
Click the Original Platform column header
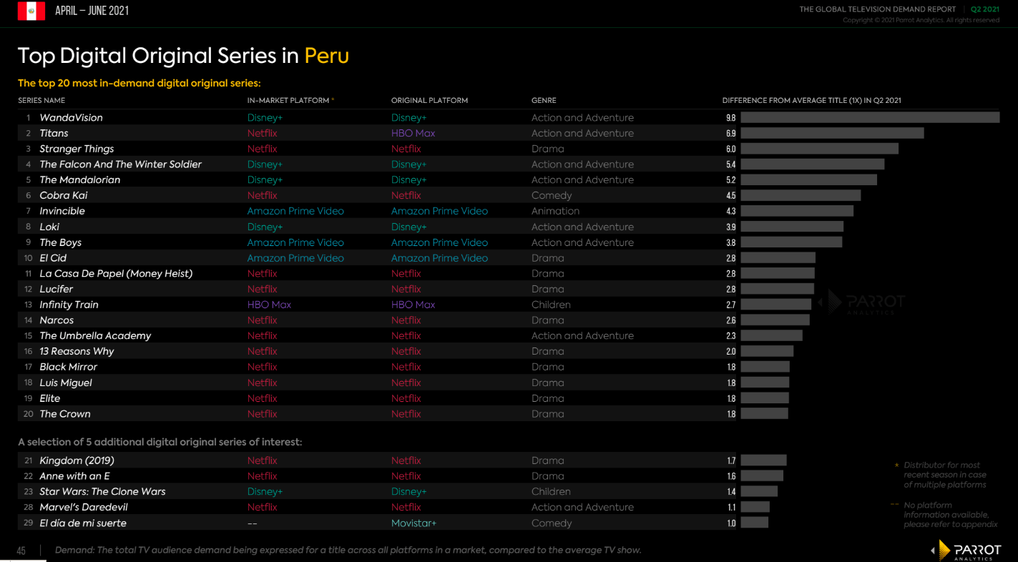[x=429, y=101]
